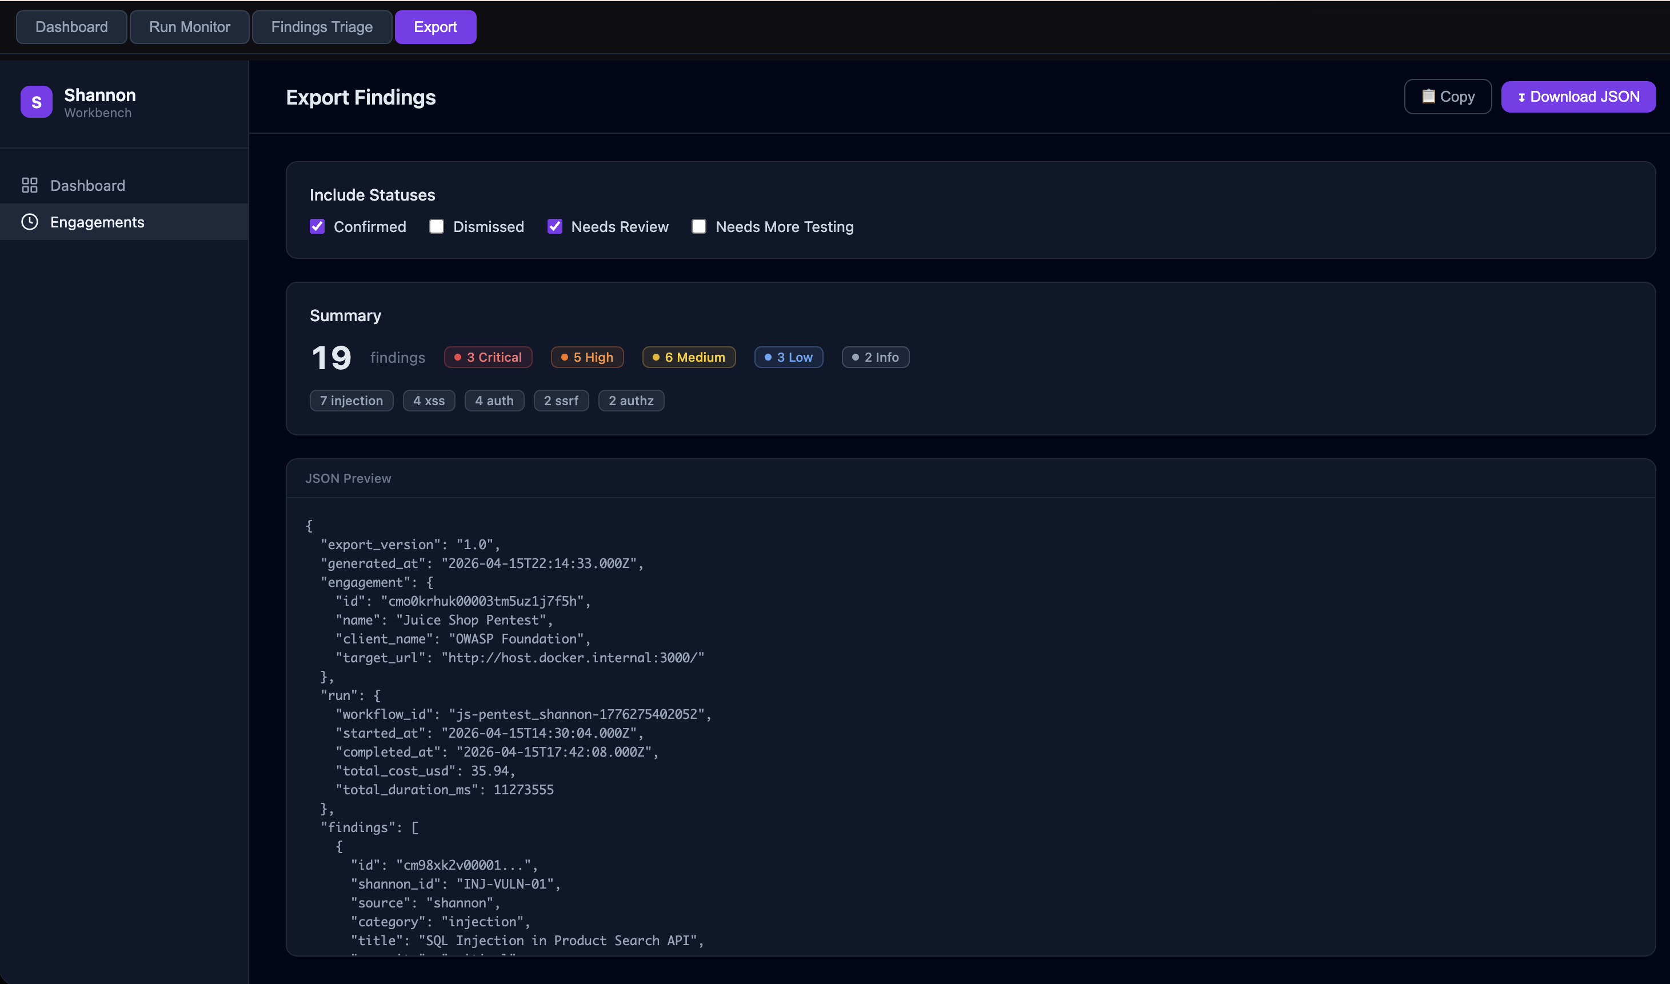This screenshot has height=984, width=1670.
Task: Click the download arrow icon on Download JSON
Action: pyautogui.click(x=1521, y=98)
